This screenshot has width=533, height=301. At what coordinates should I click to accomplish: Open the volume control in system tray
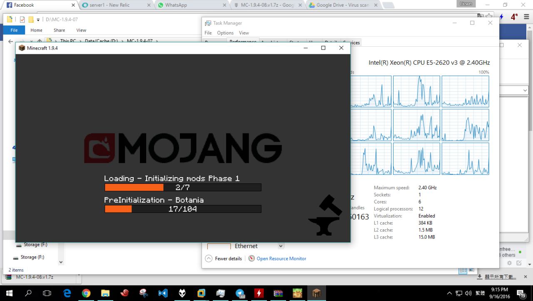468,293
